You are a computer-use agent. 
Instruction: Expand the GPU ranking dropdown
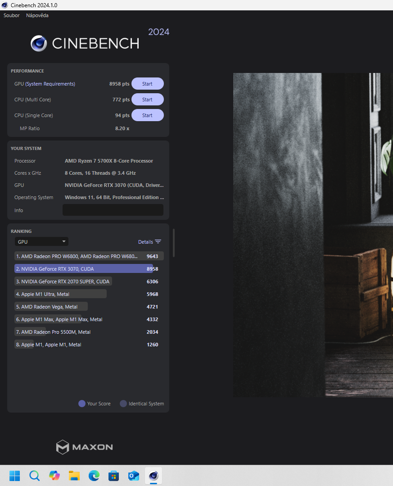click(41, 242)
